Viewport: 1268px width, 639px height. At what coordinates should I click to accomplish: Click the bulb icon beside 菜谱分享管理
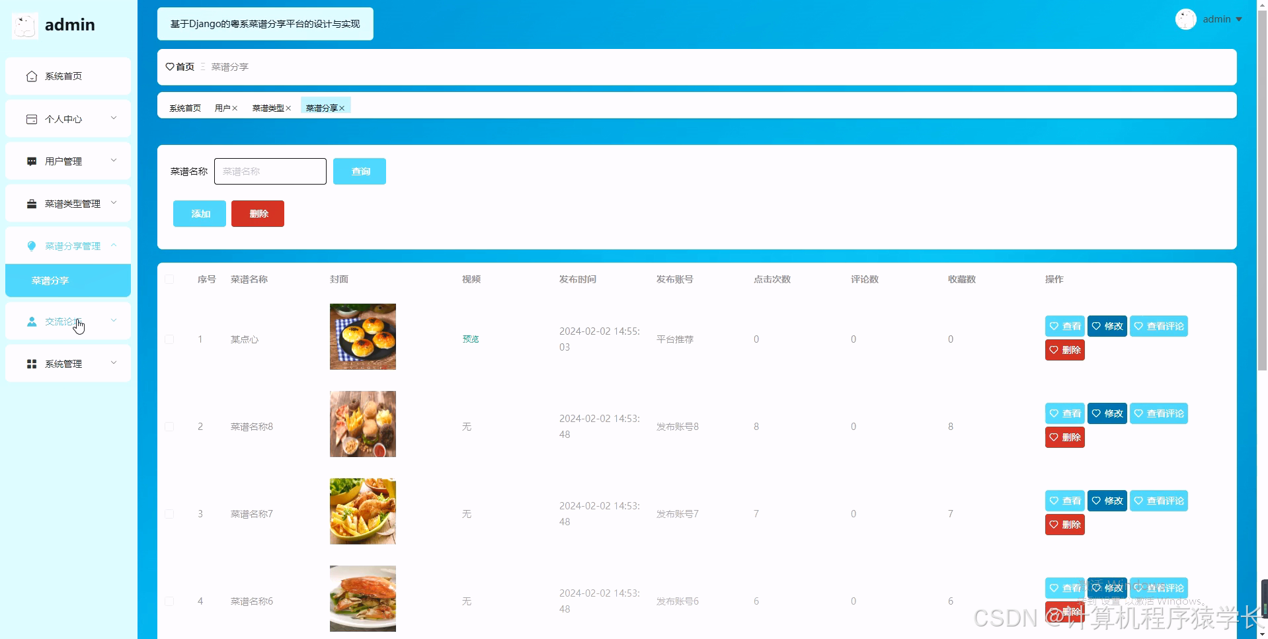click(x=32, y=246)
